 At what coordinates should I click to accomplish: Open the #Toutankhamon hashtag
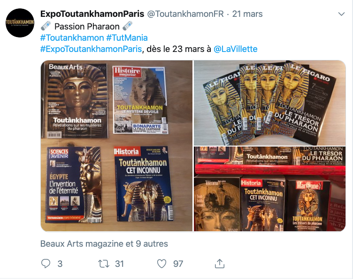click(72, 38)
